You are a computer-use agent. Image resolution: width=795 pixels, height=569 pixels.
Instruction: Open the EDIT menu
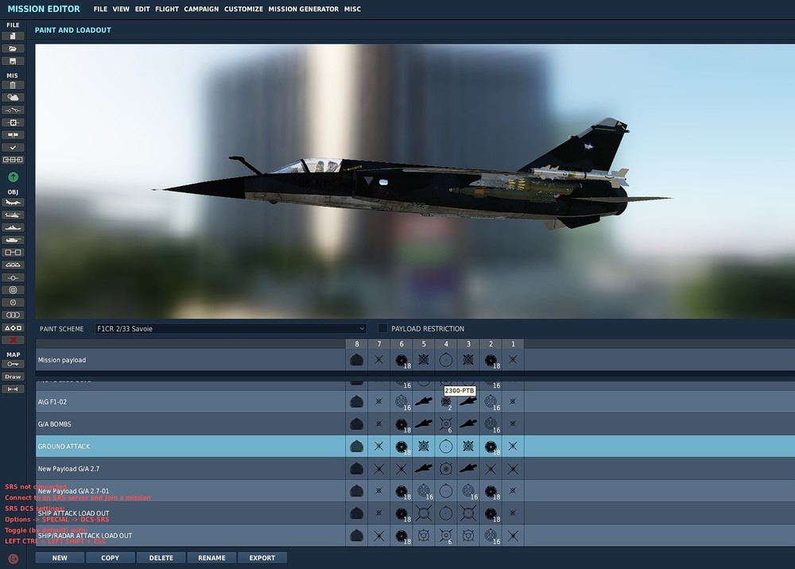pos(142,9)
